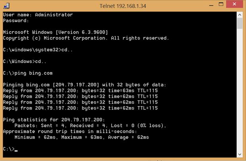Click the "User name: Administrator" line

tap(38, 15)
